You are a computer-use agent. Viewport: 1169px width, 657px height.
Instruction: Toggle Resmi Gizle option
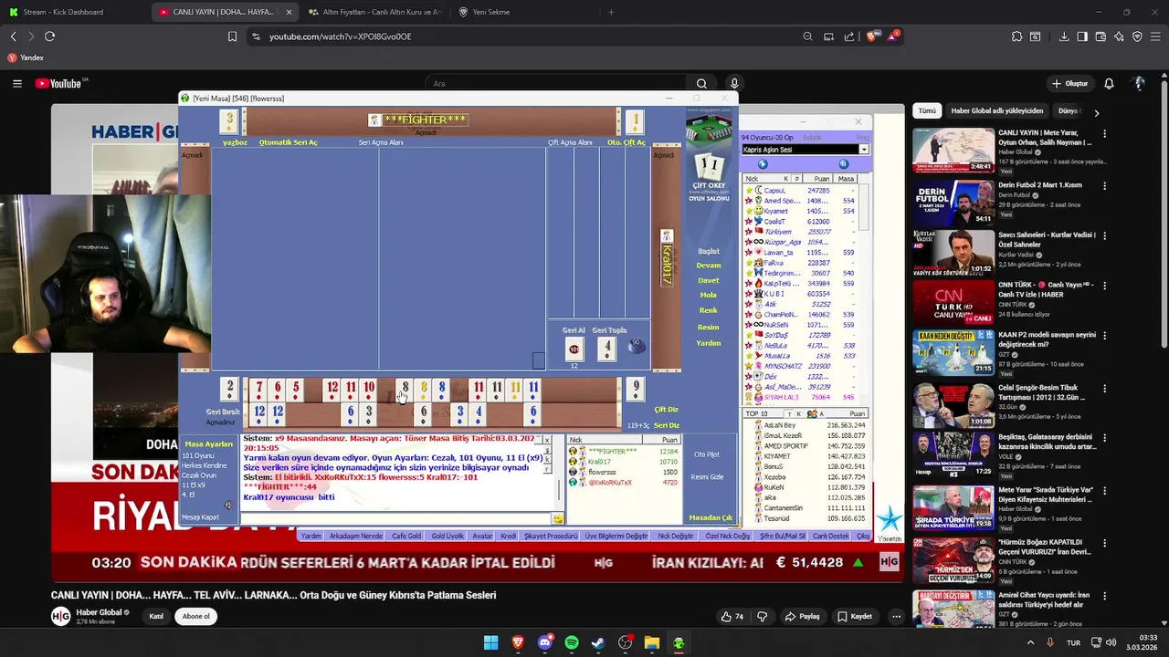(x=707, y=476)
